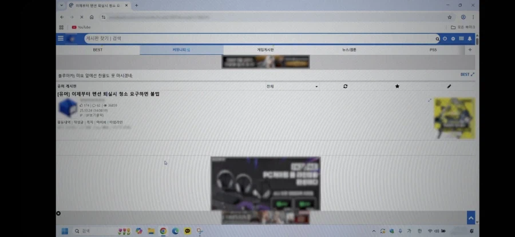Open File Explorer from taskbar
515x237 pixels.
click(151, 231)
